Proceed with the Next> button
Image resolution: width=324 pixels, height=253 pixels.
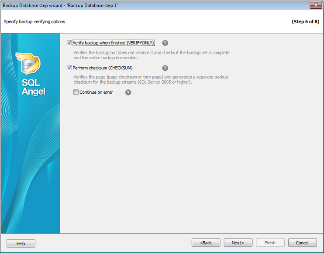coord(238,243)
